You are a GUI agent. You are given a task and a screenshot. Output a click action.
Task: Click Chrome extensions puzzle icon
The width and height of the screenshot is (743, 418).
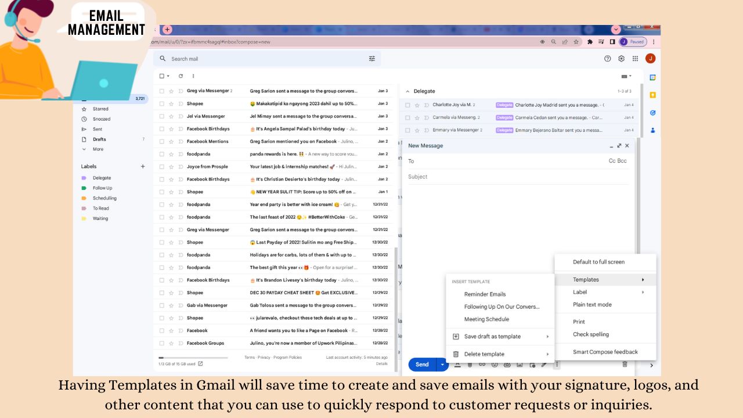click(x=590, y=42)
